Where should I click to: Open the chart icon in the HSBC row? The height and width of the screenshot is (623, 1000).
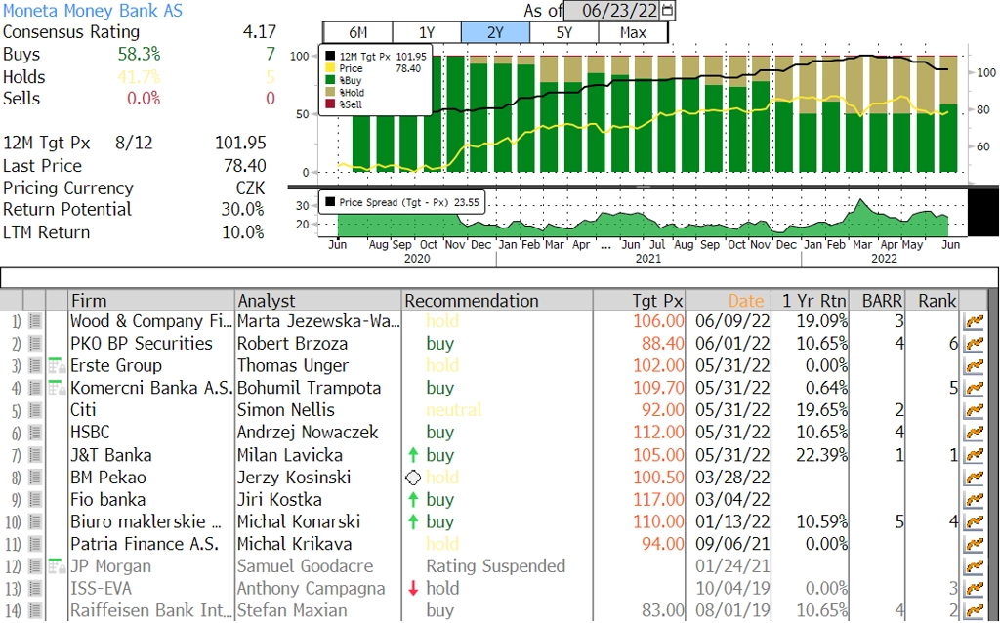coord(974,434)
